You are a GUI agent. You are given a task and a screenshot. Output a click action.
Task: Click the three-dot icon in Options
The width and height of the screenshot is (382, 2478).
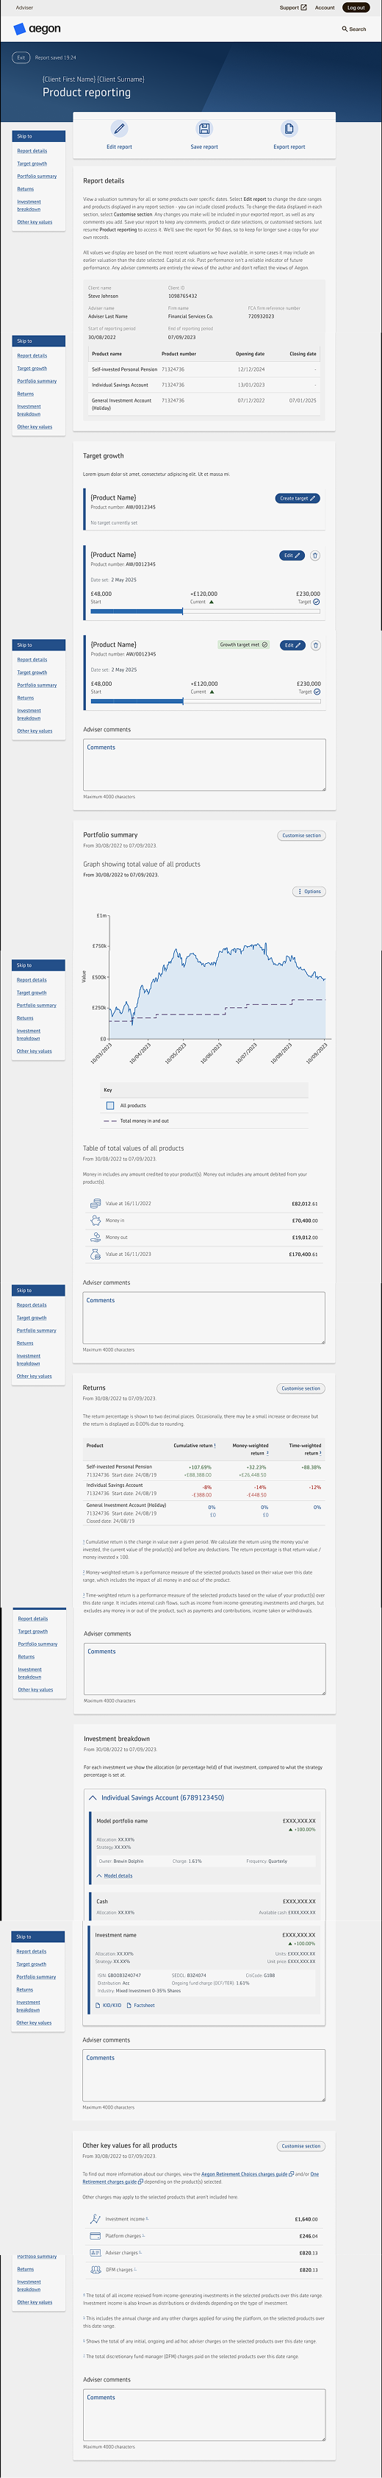[x=300, y=892]
